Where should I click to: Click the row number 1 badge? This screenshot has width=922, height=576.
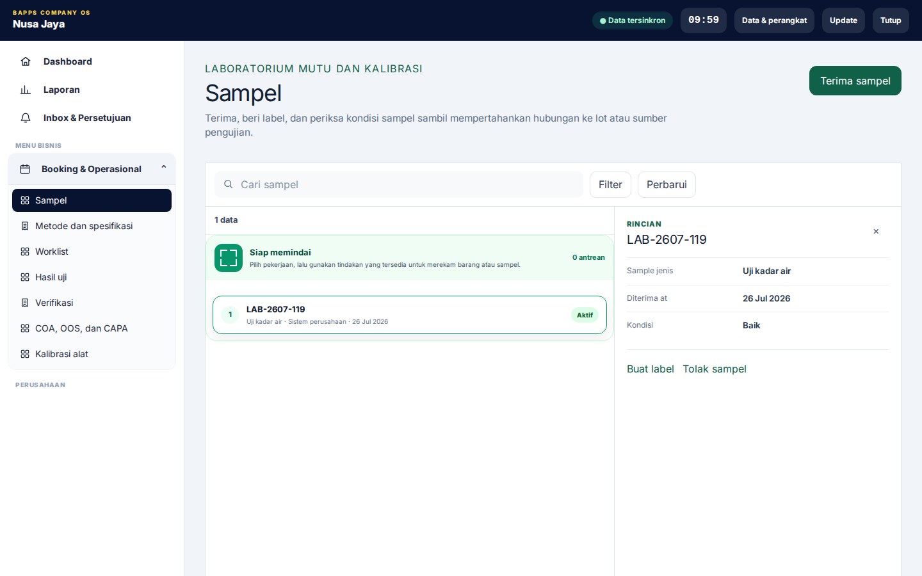coord(230,315)
